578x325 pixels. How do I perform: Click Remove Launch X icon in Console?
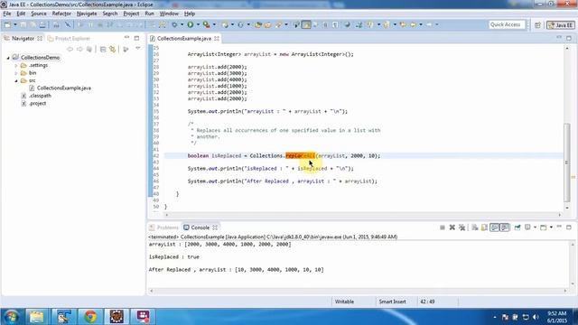click(x=452, y=227)
